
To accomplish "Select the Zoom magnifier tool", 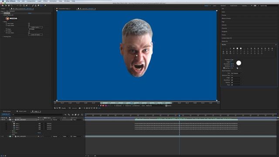I will (12, 6).
